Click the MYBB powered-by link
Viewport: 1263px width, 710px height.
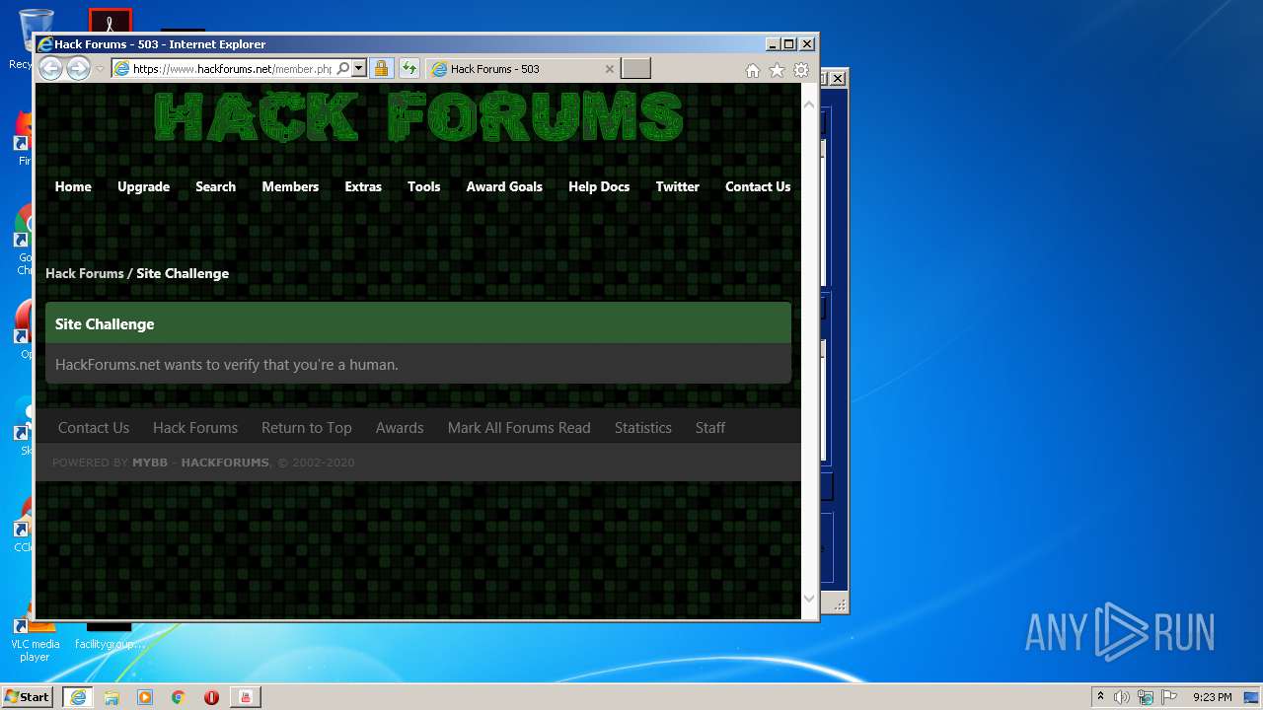[150, 462]
